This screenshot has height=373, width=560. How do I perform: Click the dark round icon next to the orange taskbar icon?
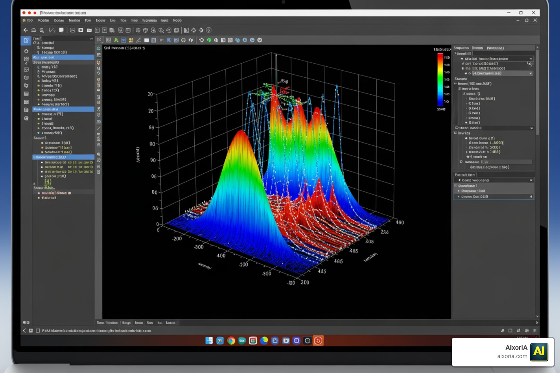click(x=307, y=341)
